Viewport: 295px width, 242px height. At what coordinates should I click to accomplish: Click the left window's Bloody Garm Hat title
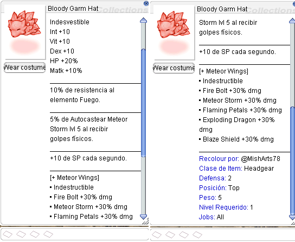(73, 9)
